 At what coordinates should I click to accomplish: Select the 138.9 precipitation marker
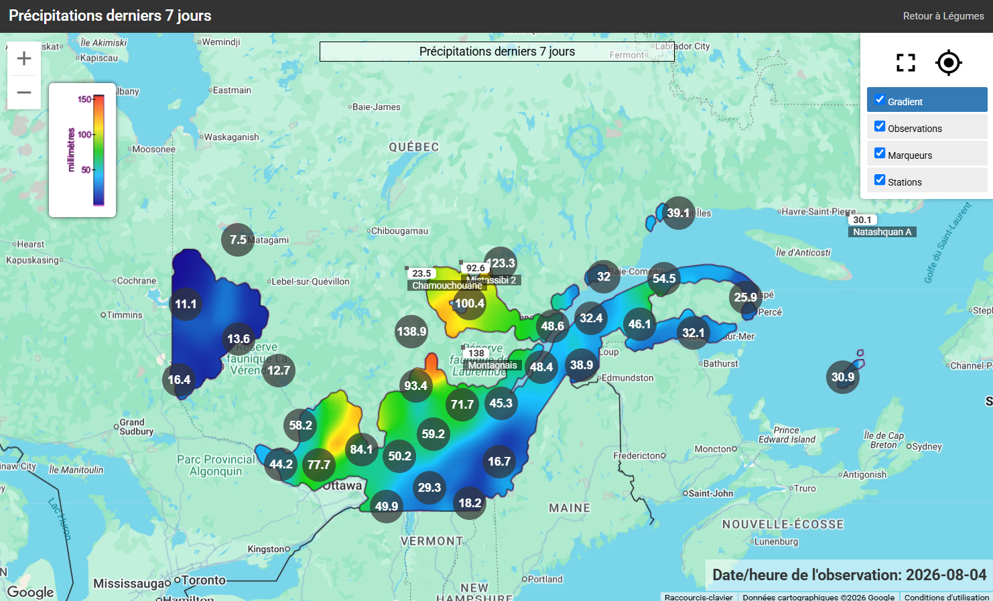click(x=411, y=332)
